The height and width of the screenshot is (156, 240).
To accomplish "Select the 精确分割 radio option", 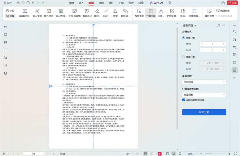I will 184,57.
